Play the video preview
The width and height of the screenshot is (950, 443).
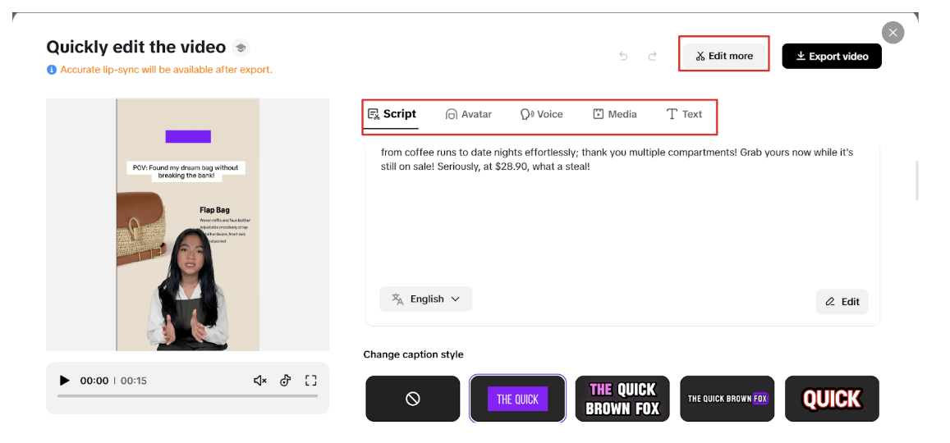coord(65,381)
